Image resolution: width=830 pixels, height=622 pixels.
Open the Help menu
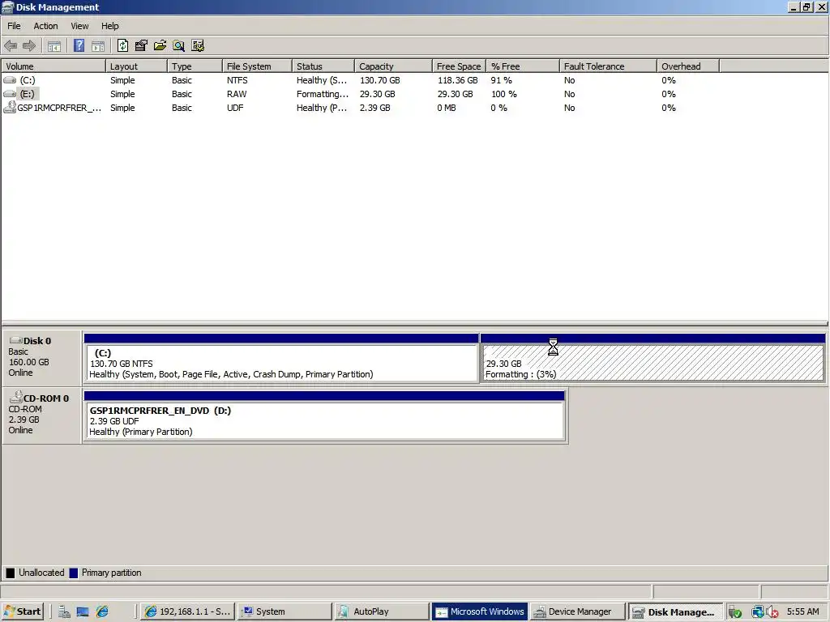coord(110,26)
